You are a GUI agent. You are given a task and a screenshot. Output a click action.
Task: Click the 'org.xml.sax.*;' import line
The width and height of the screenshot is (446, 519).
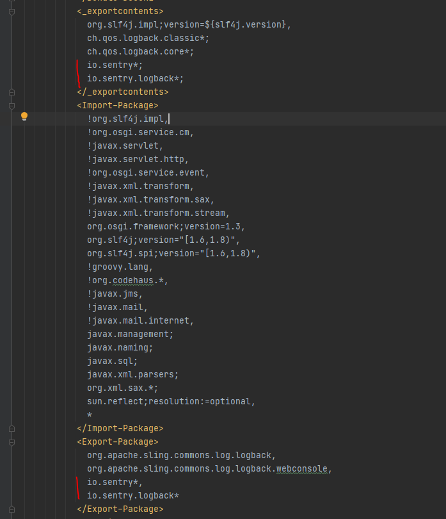[122, 388]
